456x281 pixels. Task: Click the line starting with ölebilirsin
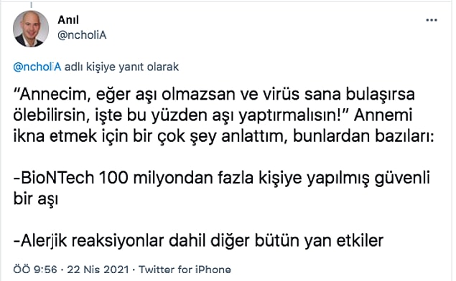(213, 115)
